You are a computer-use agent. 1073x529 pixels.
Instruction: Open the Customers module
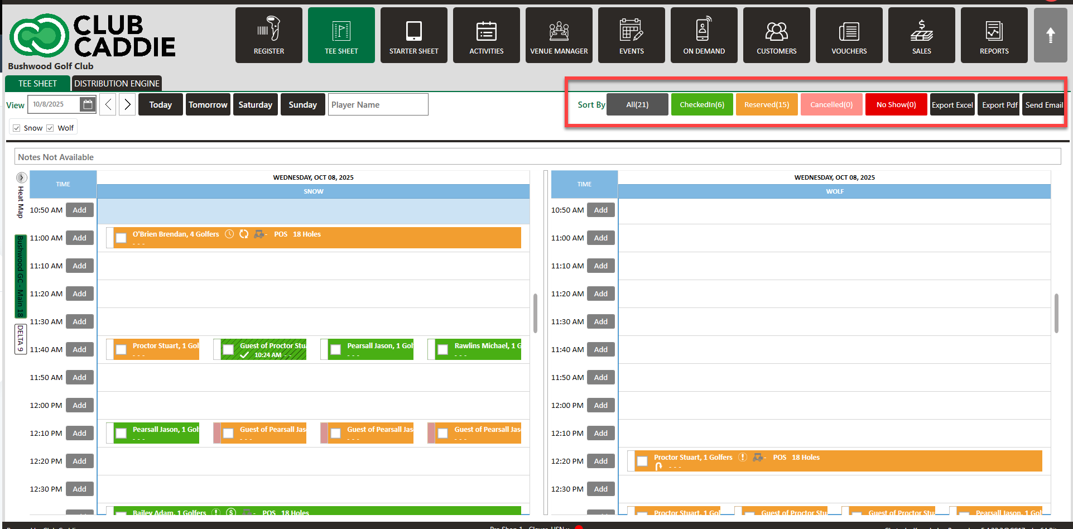click(x=776, y=35)
